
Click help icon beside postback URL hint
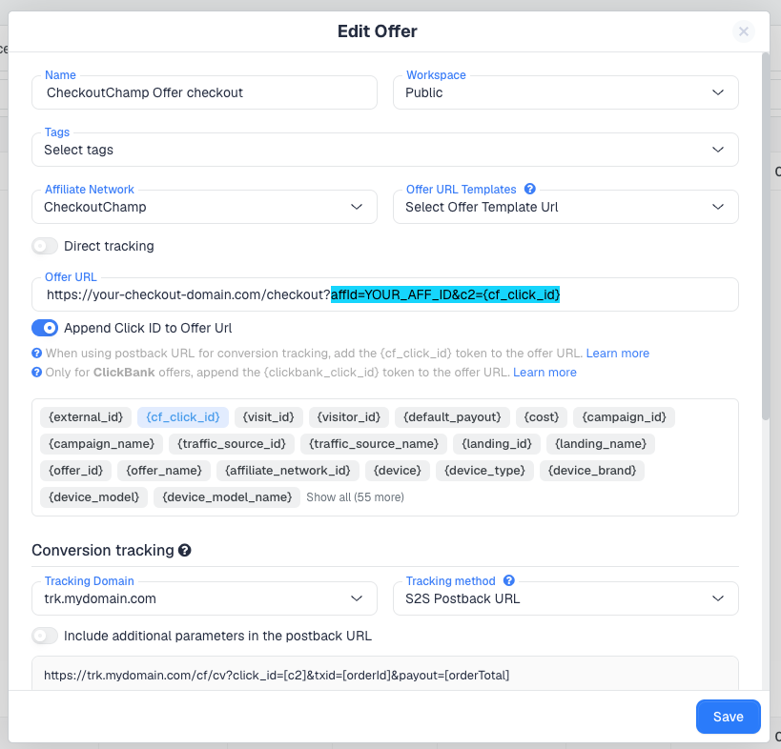(x=37, y=354)
